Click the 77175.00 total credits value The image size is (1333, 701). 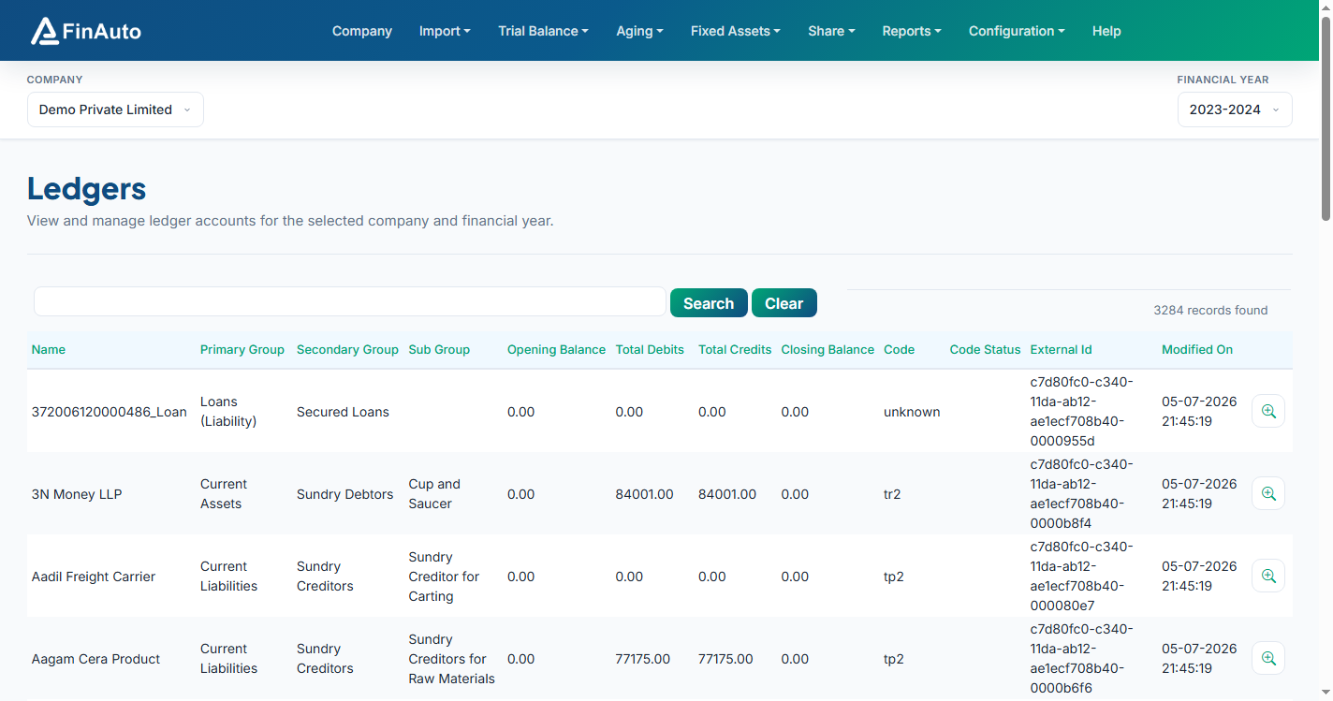pos(725,659)
